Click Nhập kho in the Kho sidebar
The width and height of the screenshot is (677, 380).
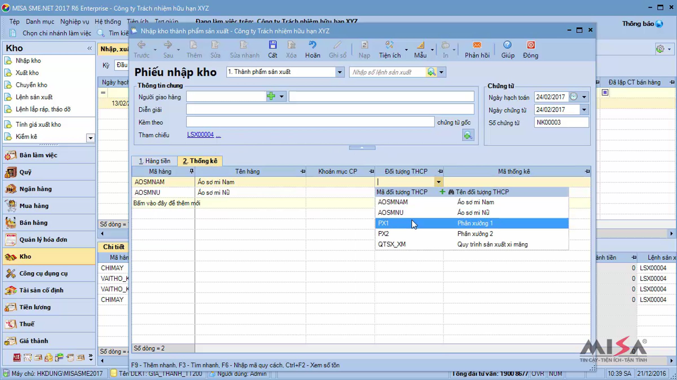(28, 61)
